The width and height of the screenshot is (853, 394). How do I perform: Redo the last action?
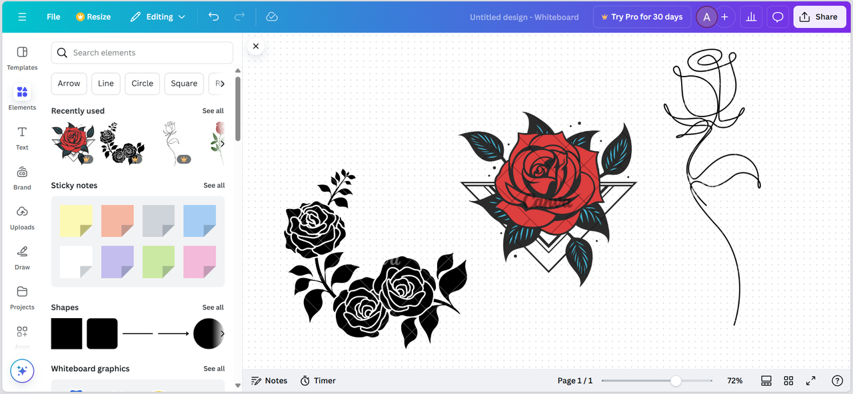point(240,17)
